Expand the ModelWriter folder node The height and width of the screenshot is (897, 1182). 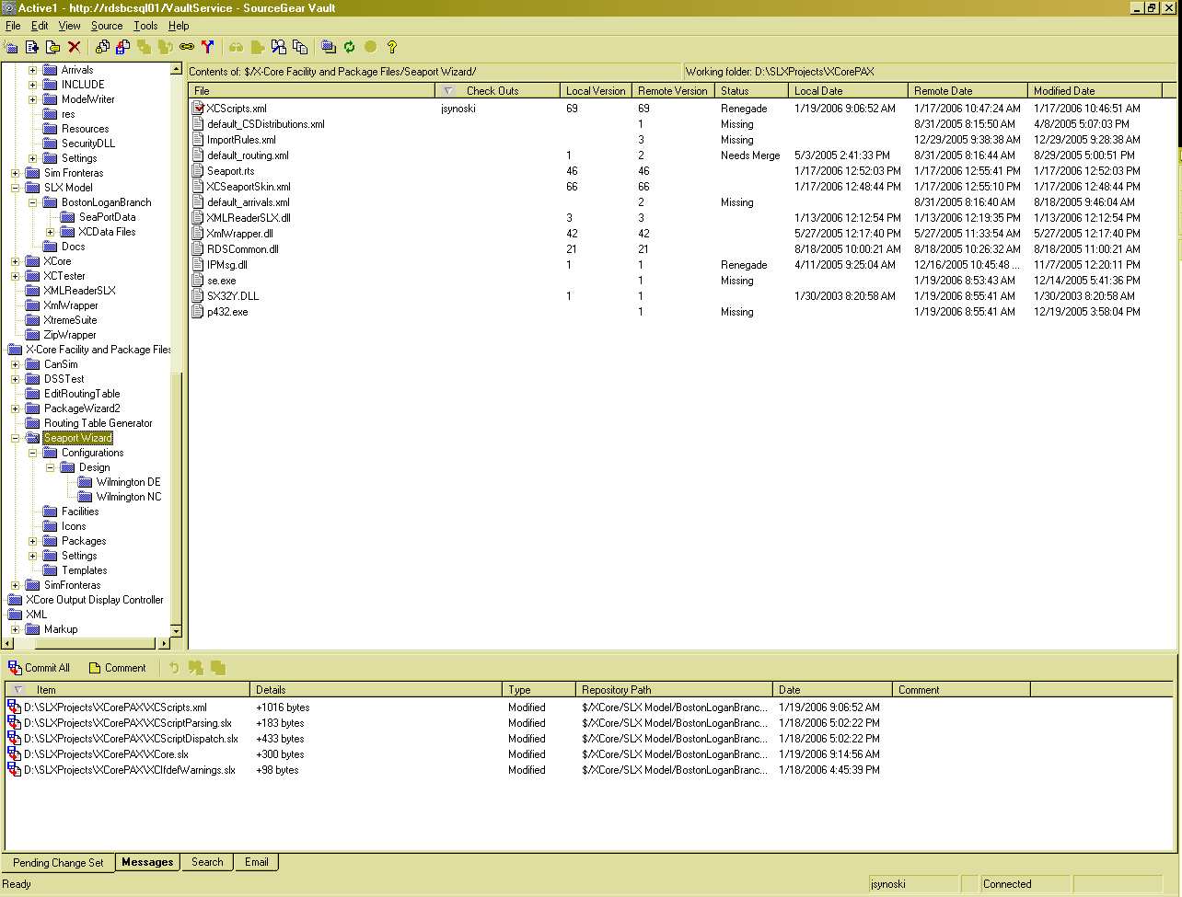[32, 99]
